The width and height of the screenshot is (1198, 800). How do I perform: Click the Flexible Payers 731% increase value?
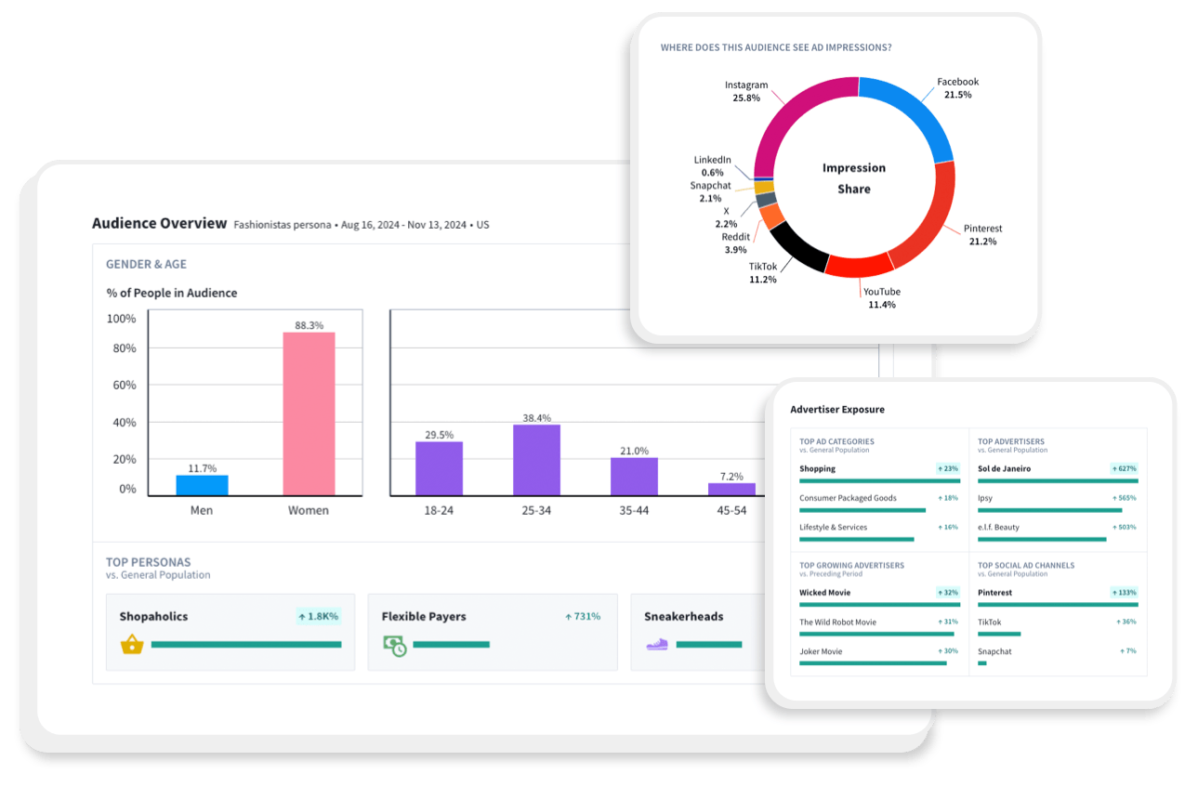(583, 616)
